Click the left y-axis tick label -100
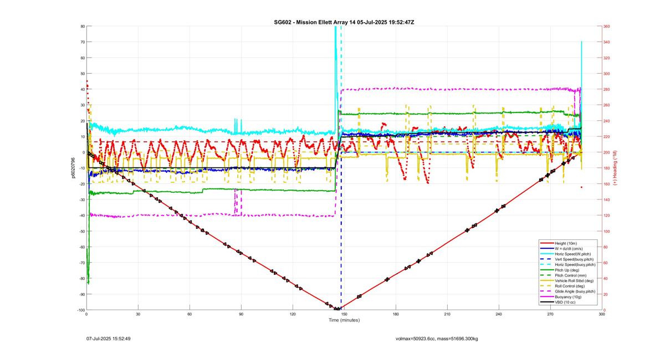This screenshot has width=665, height=348. click(80, 310)
